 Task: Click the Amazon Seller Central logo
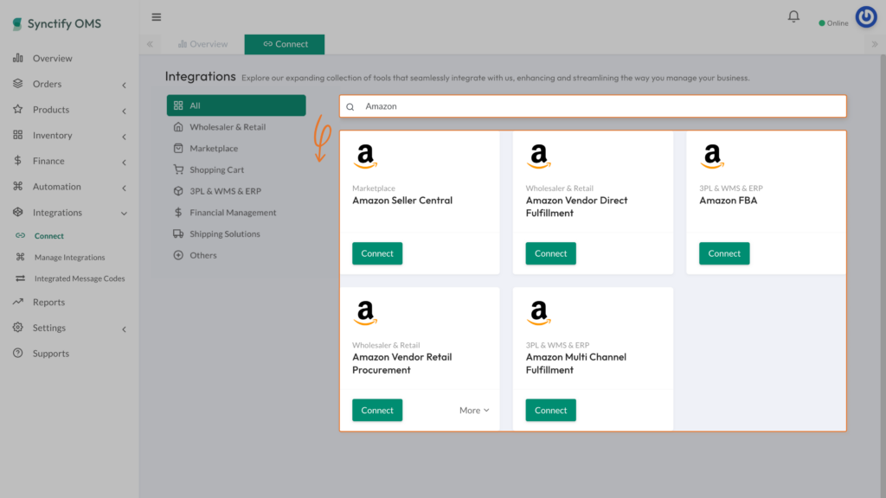click(x=366, y=156)
